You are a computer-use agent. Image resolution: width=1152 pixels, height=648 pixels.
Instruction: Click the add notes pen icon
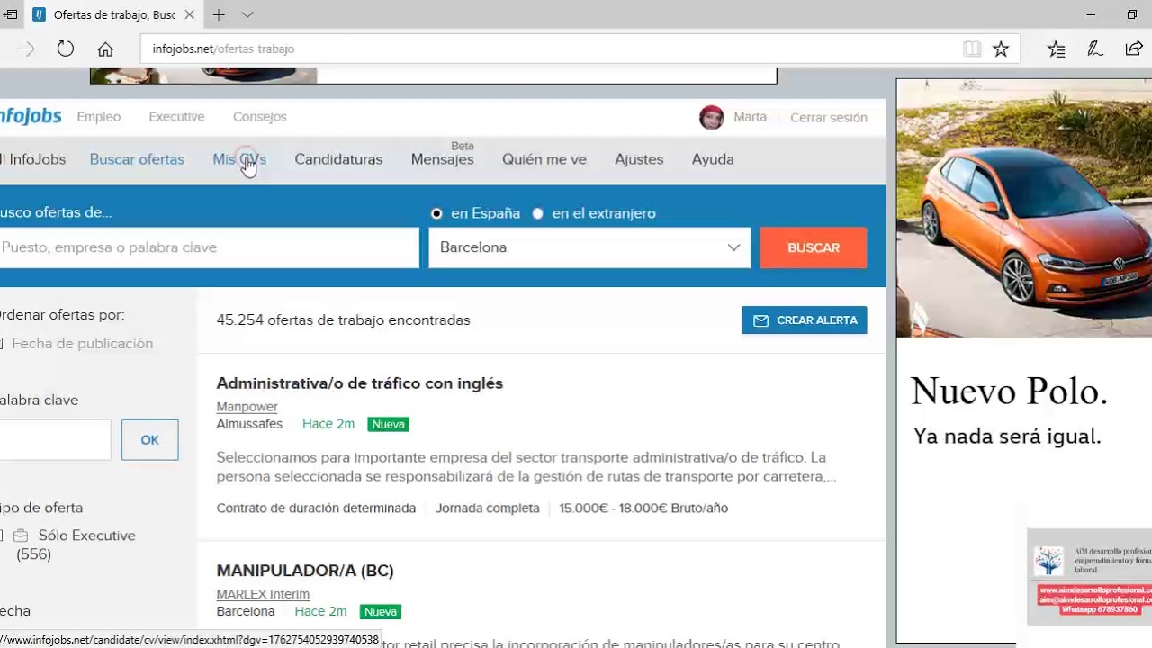pos(1095,49)
